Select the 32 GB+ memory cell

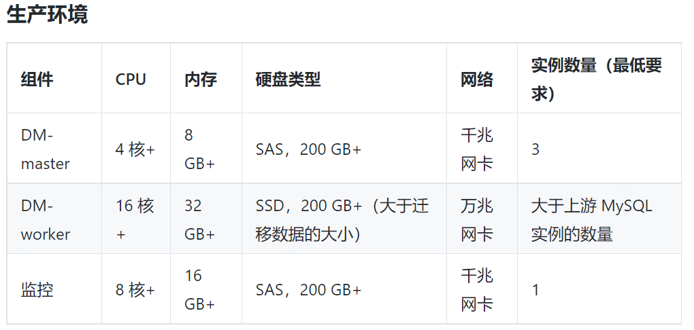[199, 220]
